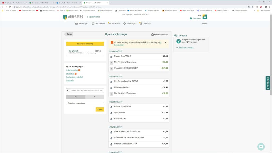The image size is (272, 153).
Task: Click the card icon for Rhijnspoor,PAS349
Action: coord(112,87)
